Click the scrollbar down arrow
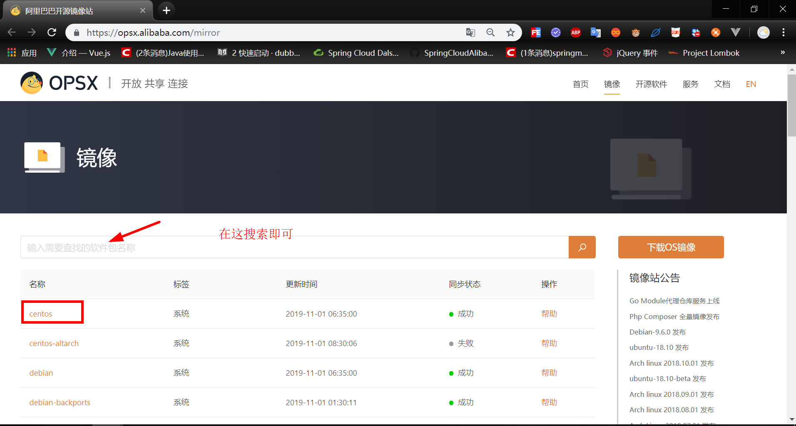 pyautogui.click(x=791, y=419)
